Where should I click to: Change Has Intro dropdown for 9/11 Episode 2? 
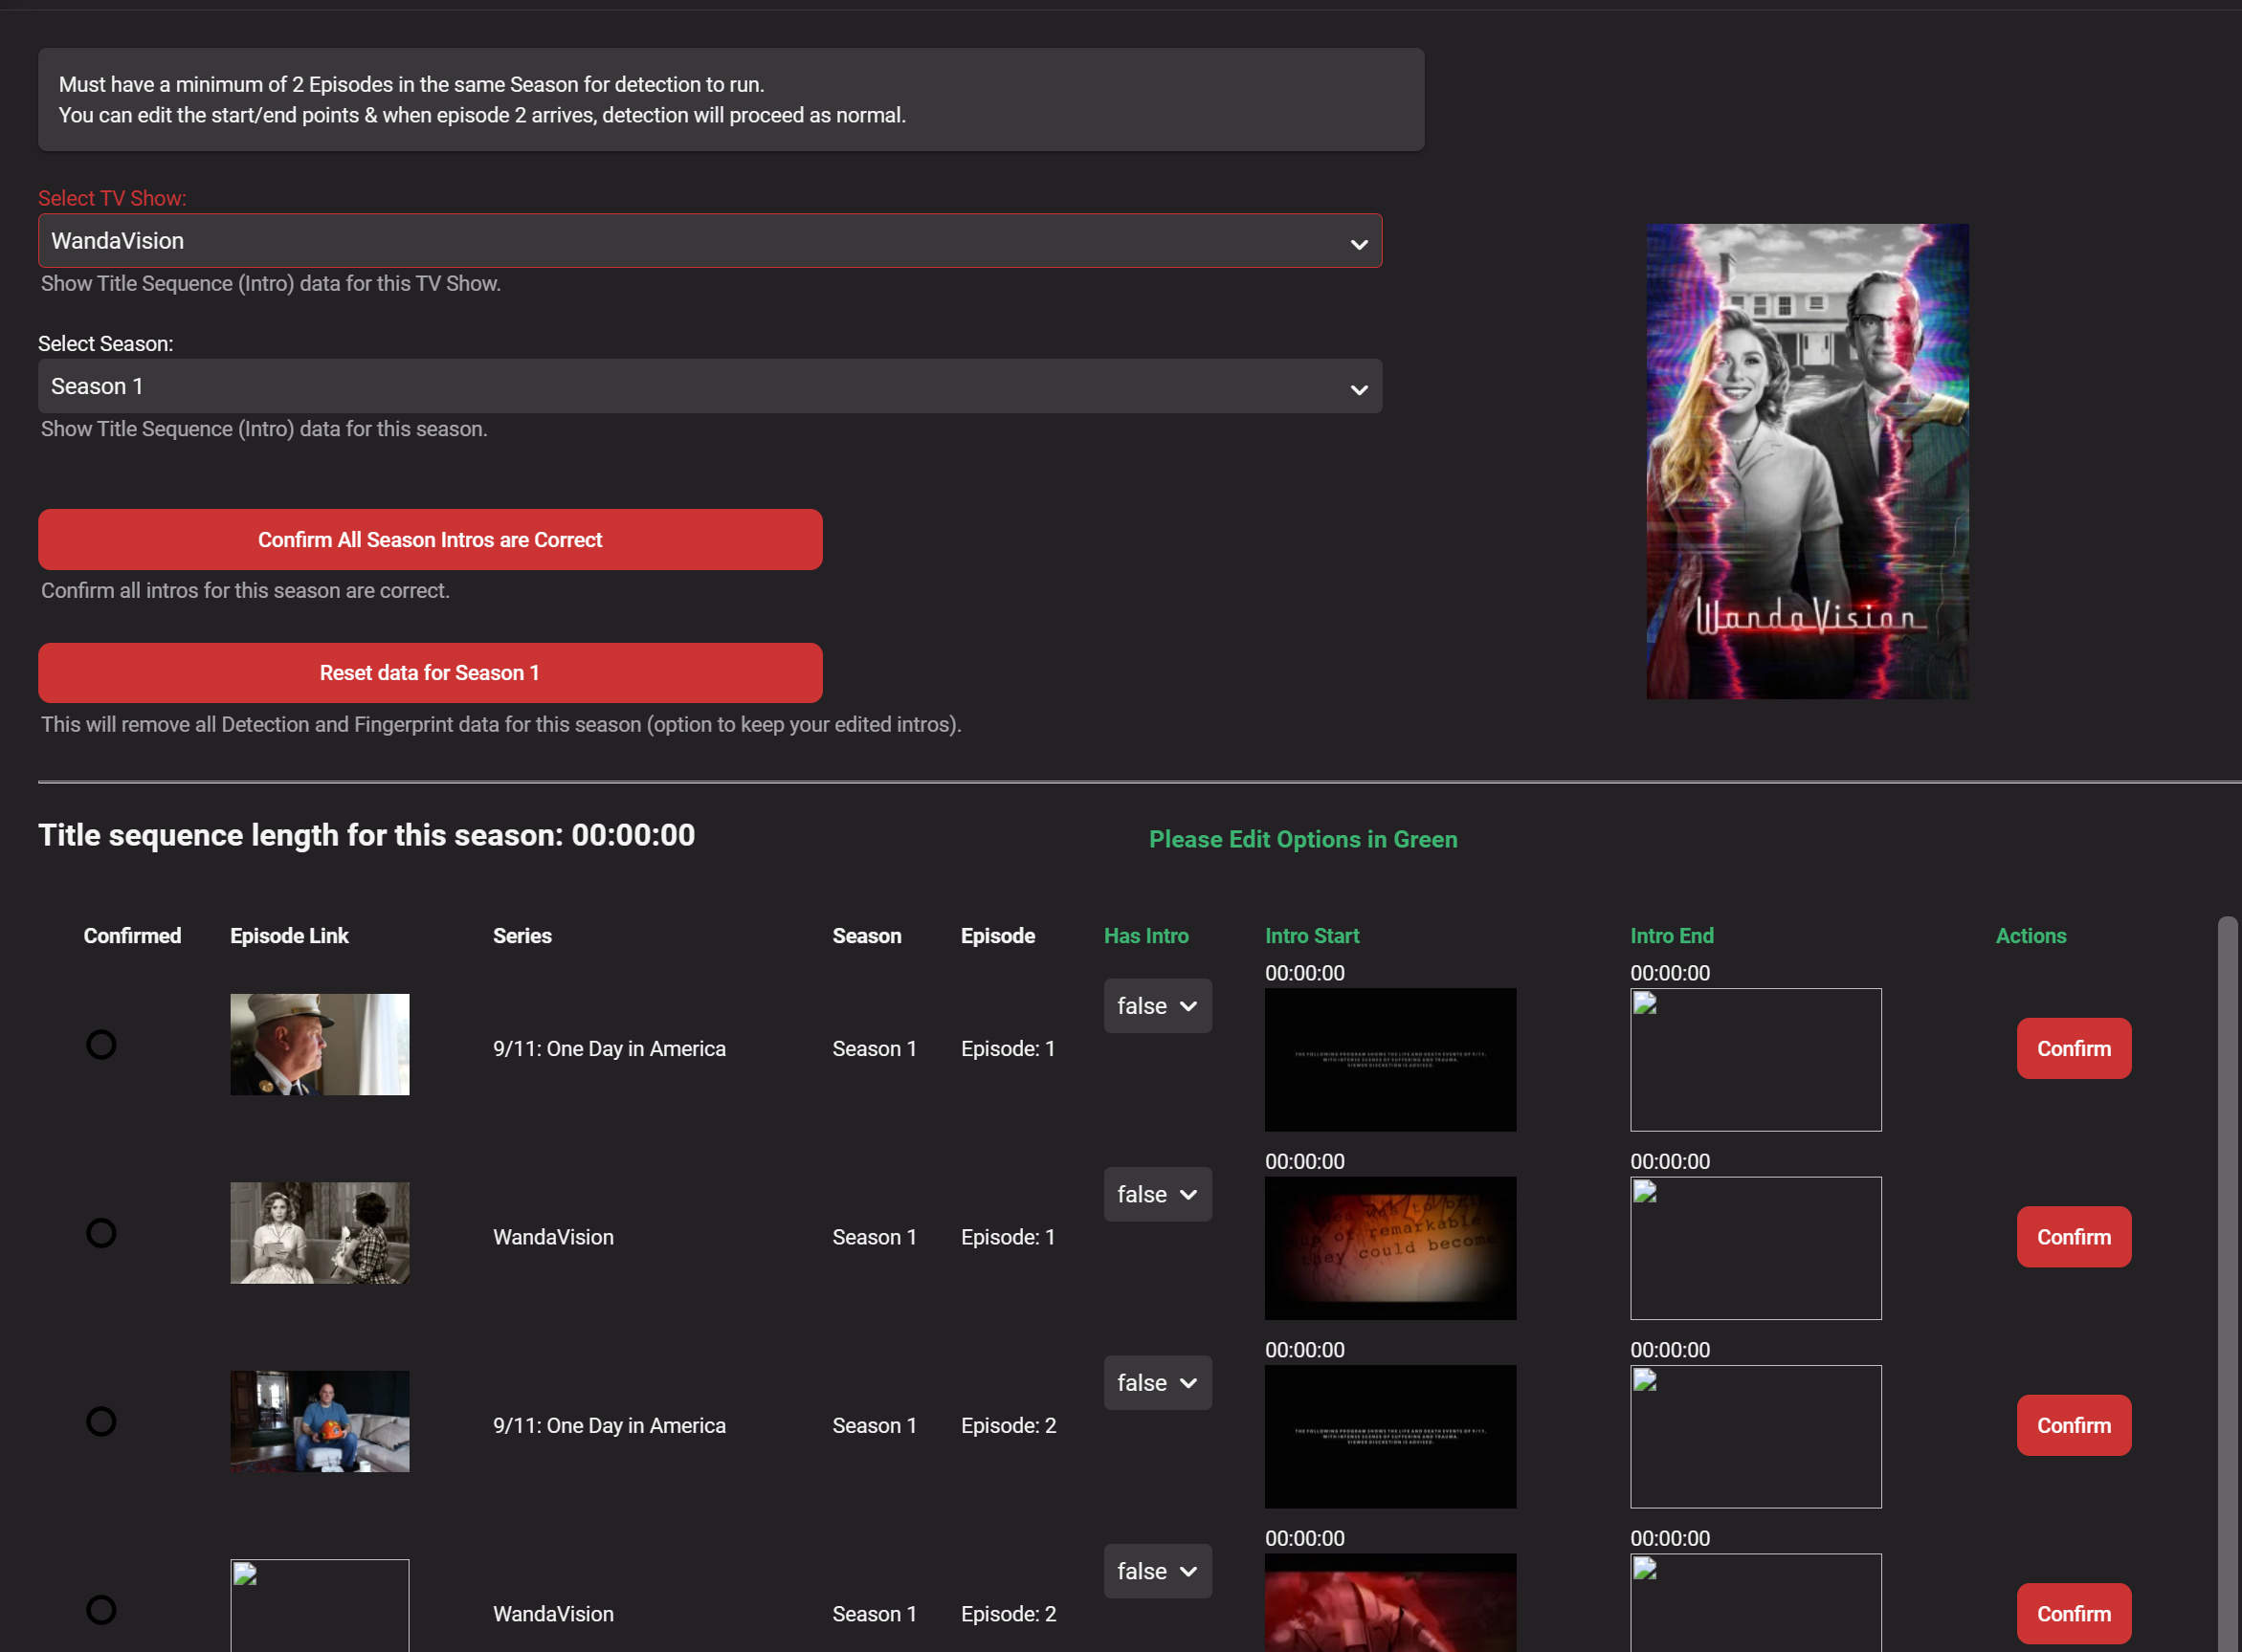click(1158, 1383)
